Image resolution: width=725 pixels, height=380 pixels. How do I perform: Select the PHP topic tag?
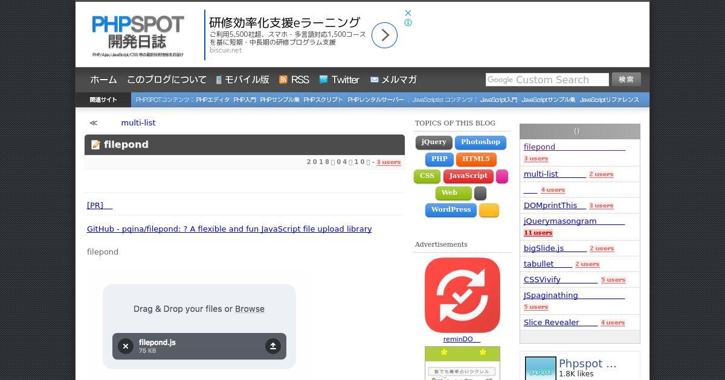[439, 159]
